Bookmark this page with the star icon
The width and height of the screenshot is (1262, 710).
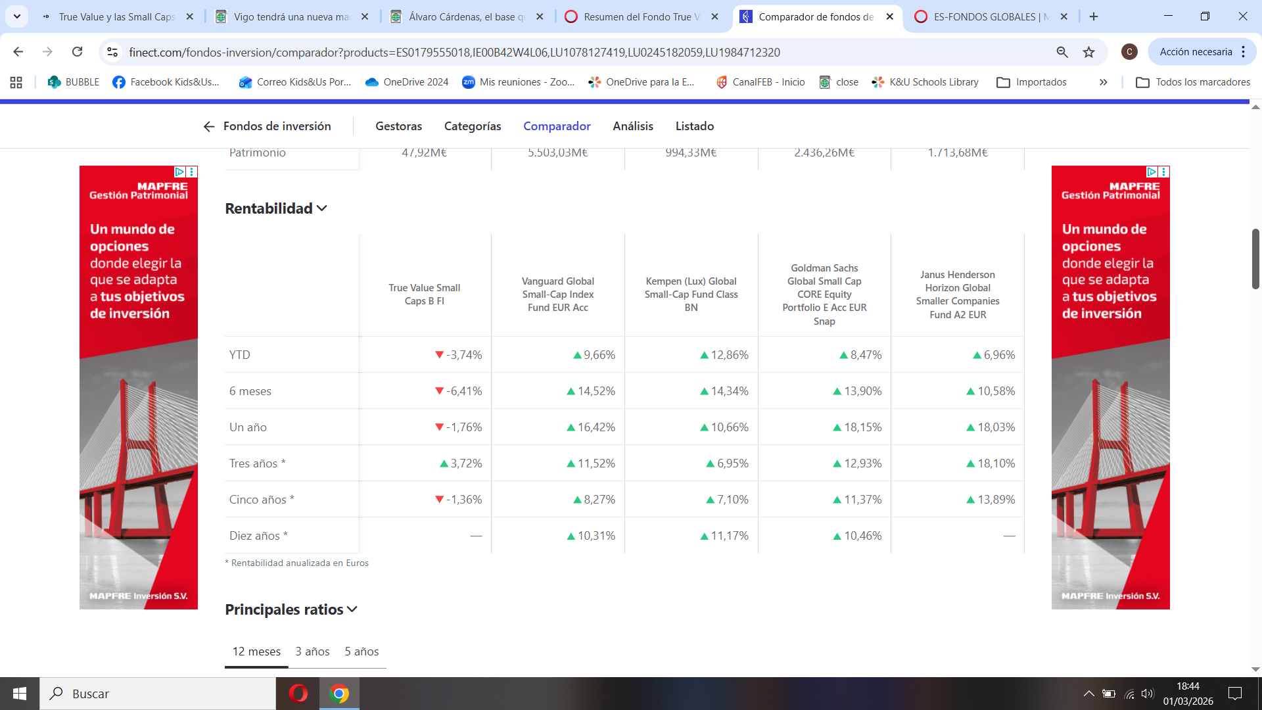click(1089, 52)
